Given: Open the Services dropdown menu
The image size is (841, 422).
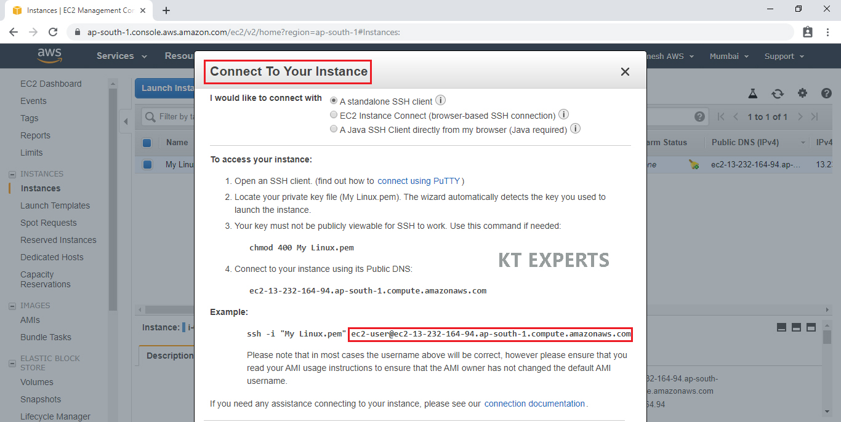Looking at the screenshot, I should click(x=121, y=56).
